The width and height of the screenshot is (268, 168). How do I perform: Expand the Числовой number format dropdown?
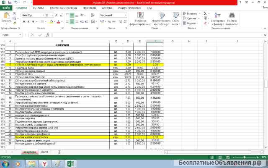point(126,15)
